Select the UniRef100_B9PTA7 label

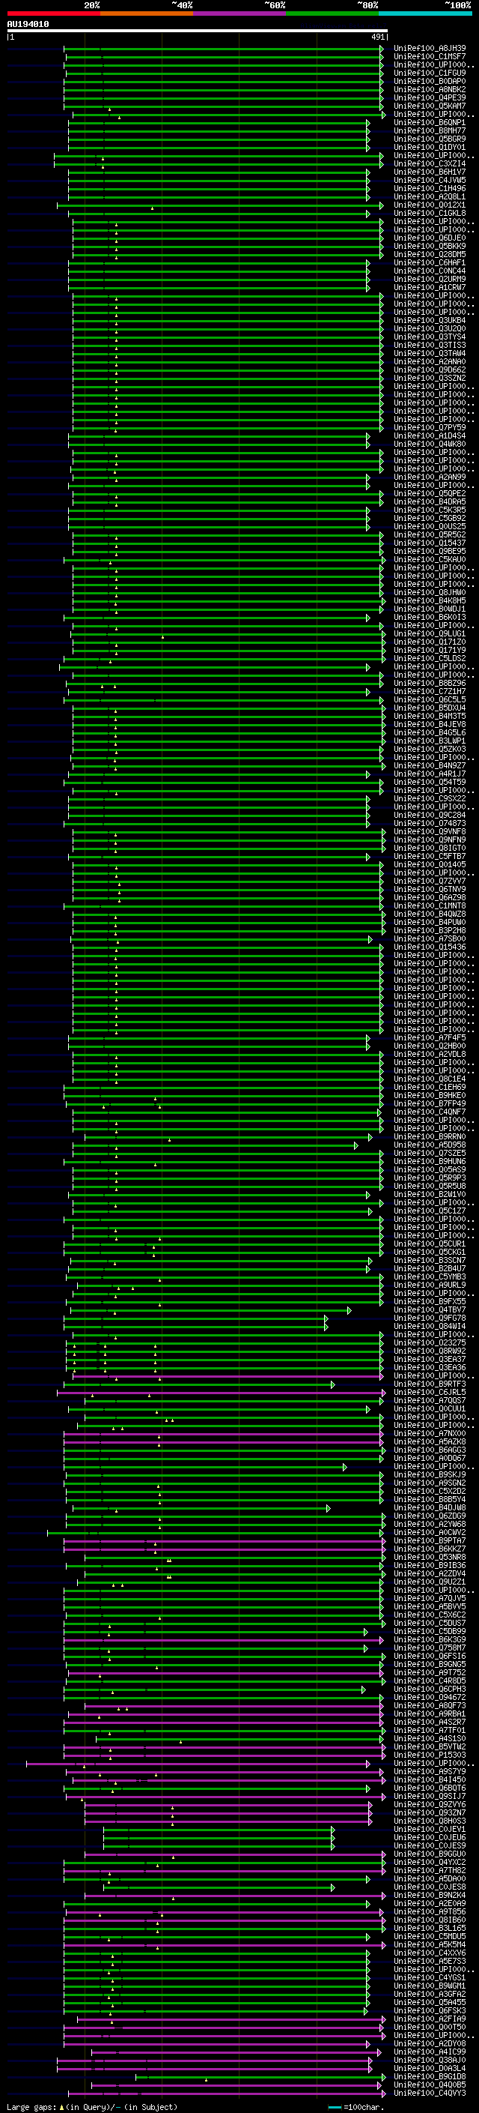pyautogui.click(x=430, y=1540)
